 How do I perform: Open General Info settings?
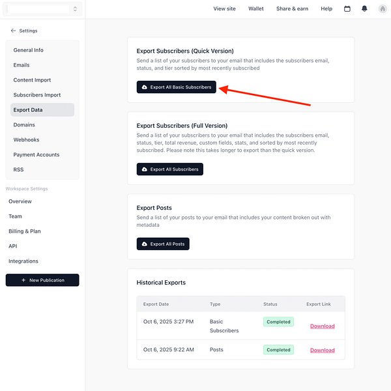tap(29, 50)
